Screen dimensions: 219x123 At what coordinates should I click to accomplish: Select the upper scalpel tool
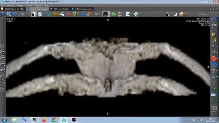(x=214, y=46)
